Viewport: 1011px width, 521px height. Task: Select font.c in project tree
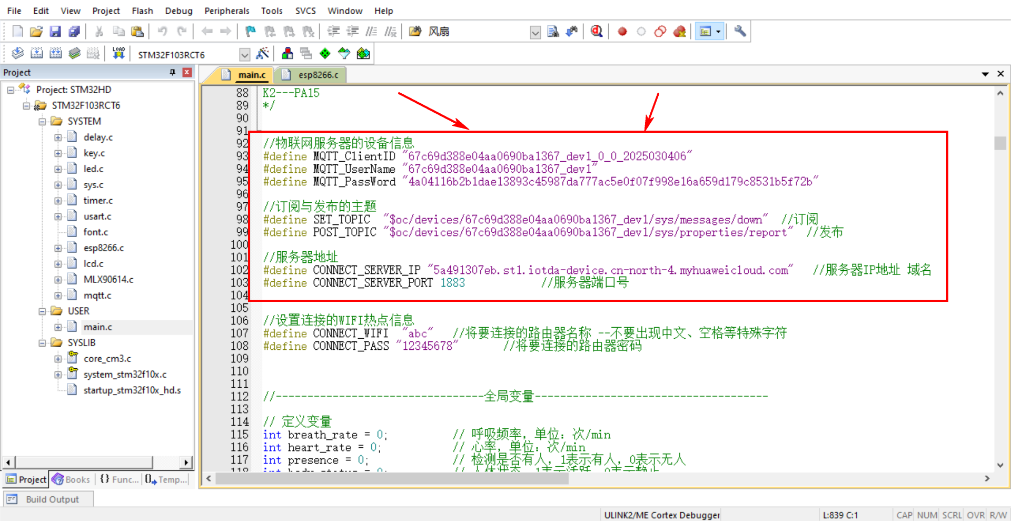96,232
